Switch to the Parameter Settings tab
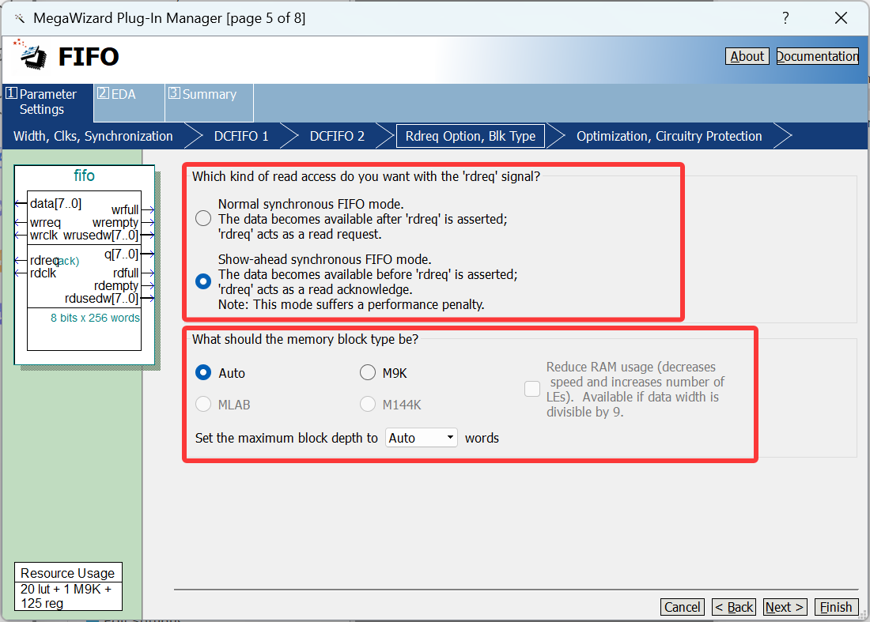Viewport: 870px width, 622px height. point(47,102)
